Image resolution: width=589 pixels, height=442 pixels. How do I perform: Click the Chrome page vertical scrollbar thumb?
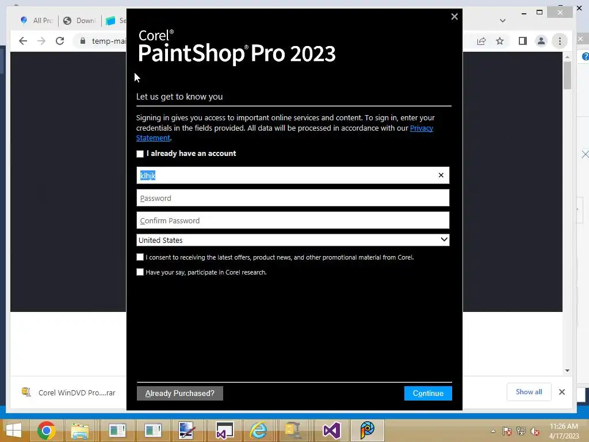(567, 75)
